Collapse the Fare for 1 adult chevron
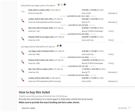The image size is (135, 112). [129, 108]
